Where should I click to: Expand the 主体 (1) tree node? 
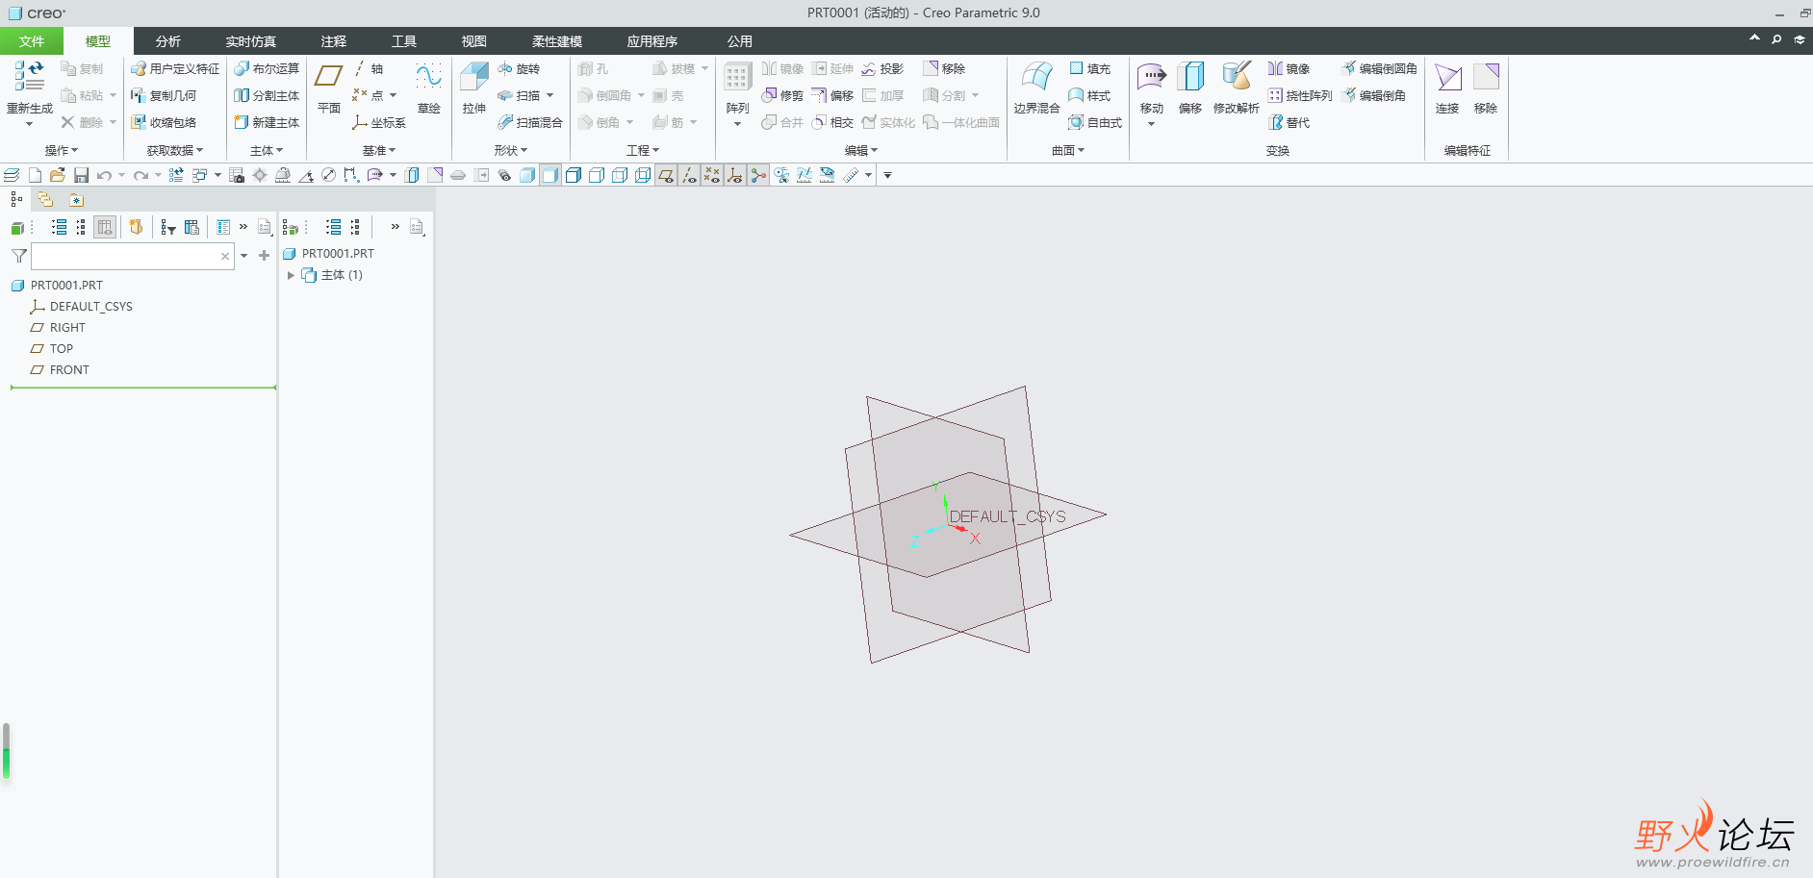[x=291, y=275]
